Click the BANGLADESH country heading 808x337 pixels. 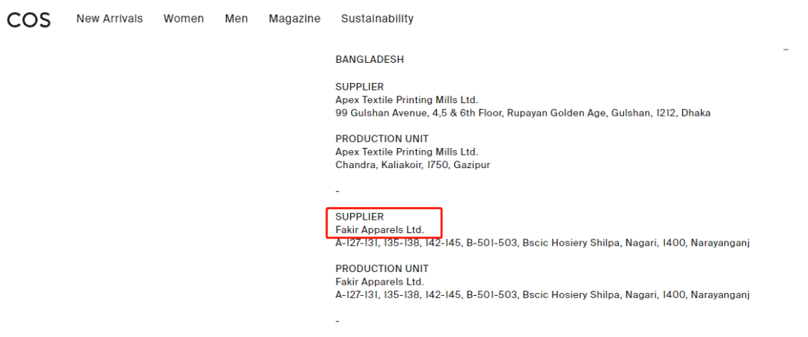click(x=370, y=60)
